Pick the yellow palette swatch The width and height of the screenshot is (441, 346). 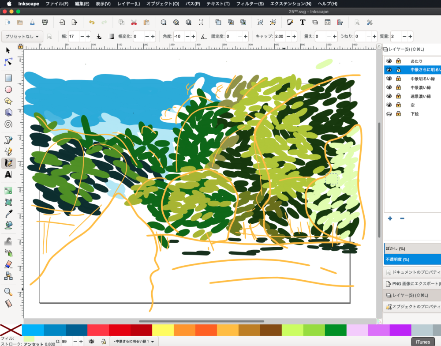coord(163,330)
